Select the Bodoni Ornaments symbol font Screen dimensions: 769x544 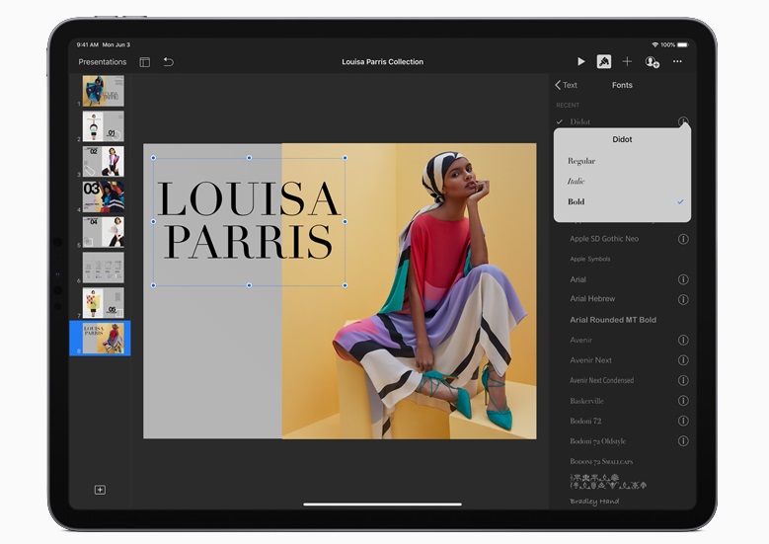coord(608,482)
